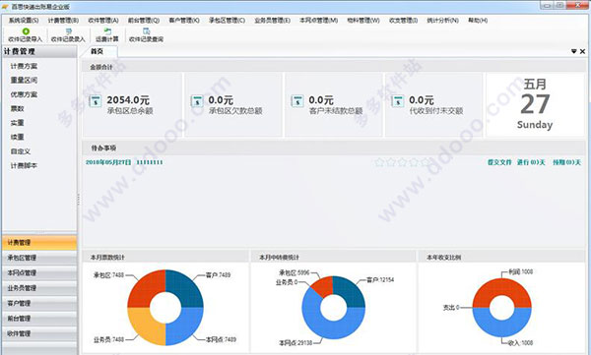591x355 pixels.
Task: Open the tab list dropdown arrow
Action: click(x=573, y=51)
